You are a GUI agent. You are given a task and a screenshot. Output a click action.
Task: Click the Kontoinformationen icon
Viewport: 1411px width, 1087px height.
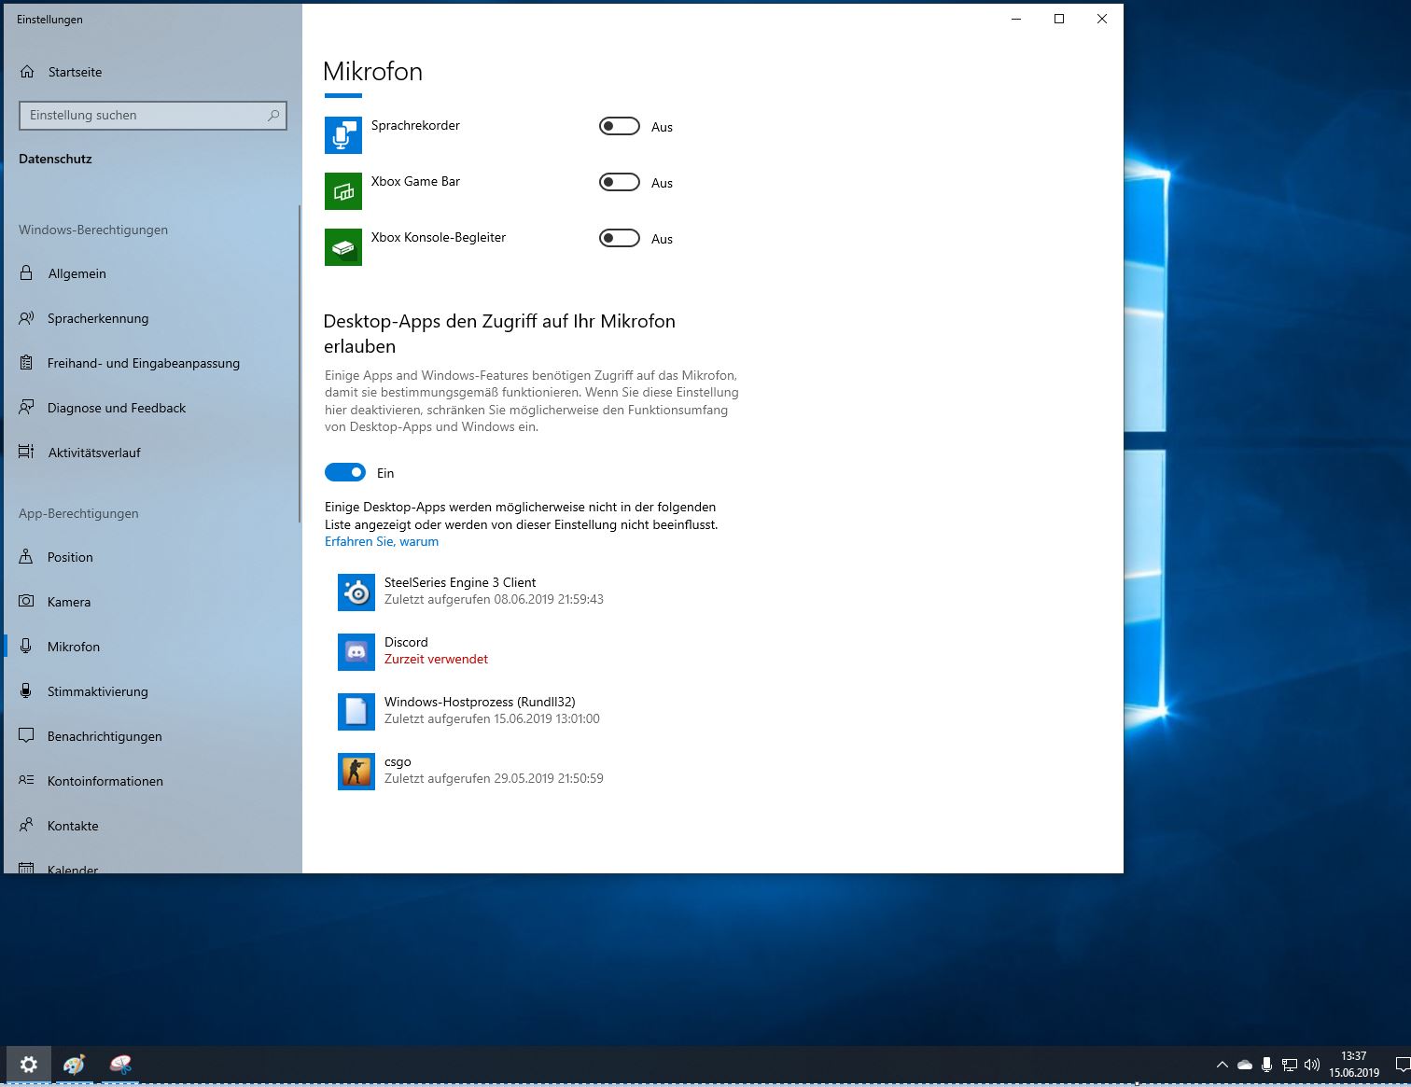26,781
